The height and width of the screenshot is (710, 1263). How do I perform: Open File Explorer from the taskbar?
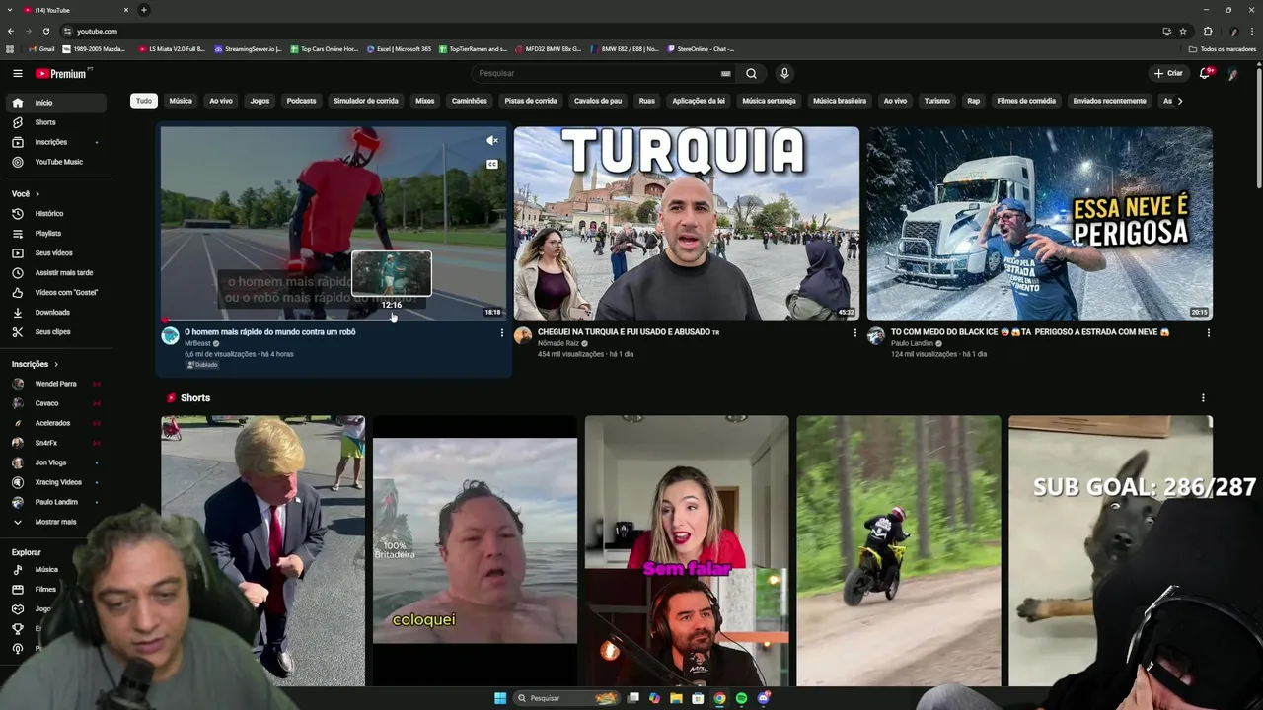676,698
